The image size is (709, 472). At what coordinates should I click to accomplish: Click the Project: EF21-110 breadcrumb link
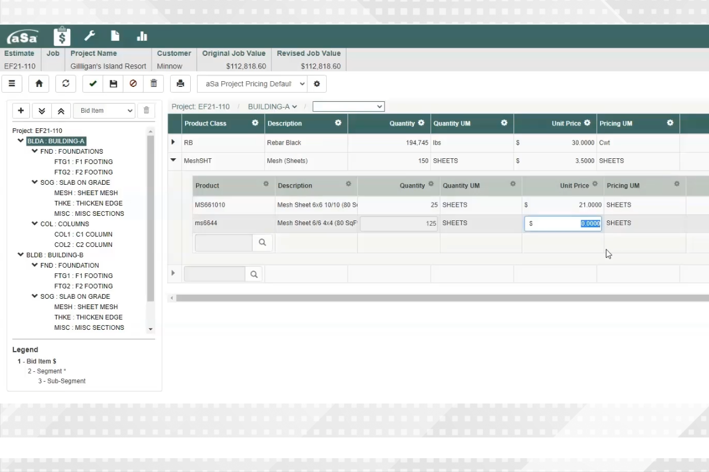tap(201, 106)
